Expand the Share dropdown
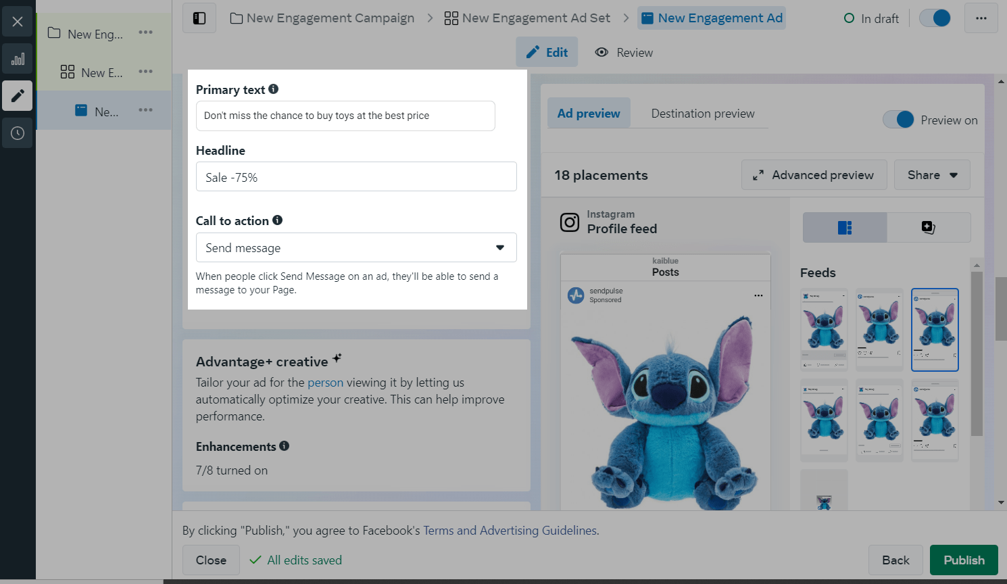 click(x=932, y=175)
